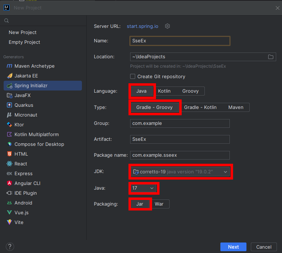The image size is (282, 253).
Task: Select Express generator label
Action: 24,174
